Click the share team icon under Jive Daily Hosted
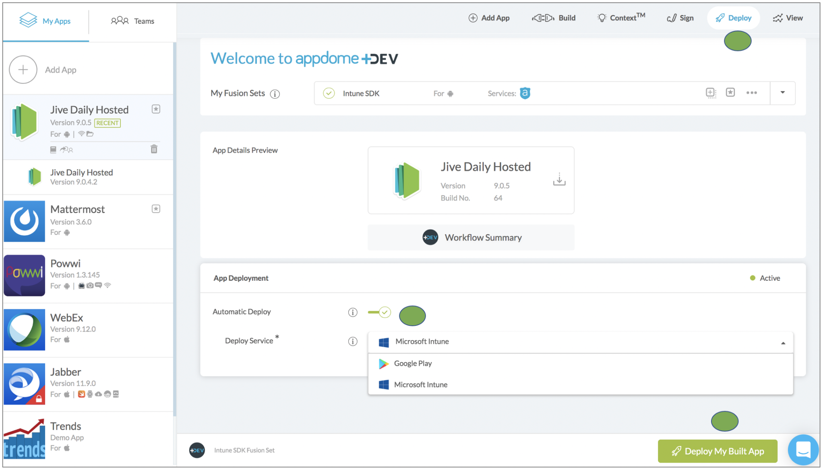This screenshot has height=469, width=825. tap(66, 150)
